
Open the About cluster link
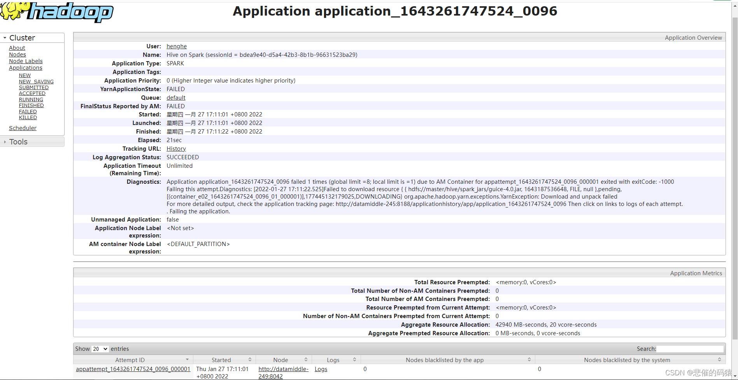click(17, 48)
